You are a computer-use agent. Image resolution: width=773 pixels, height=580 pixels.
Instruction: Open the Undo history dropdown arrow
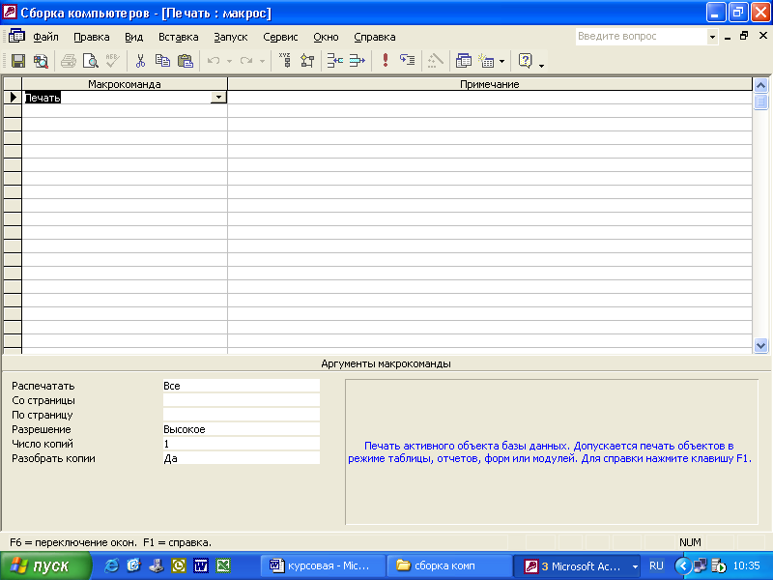click(229, 61)
